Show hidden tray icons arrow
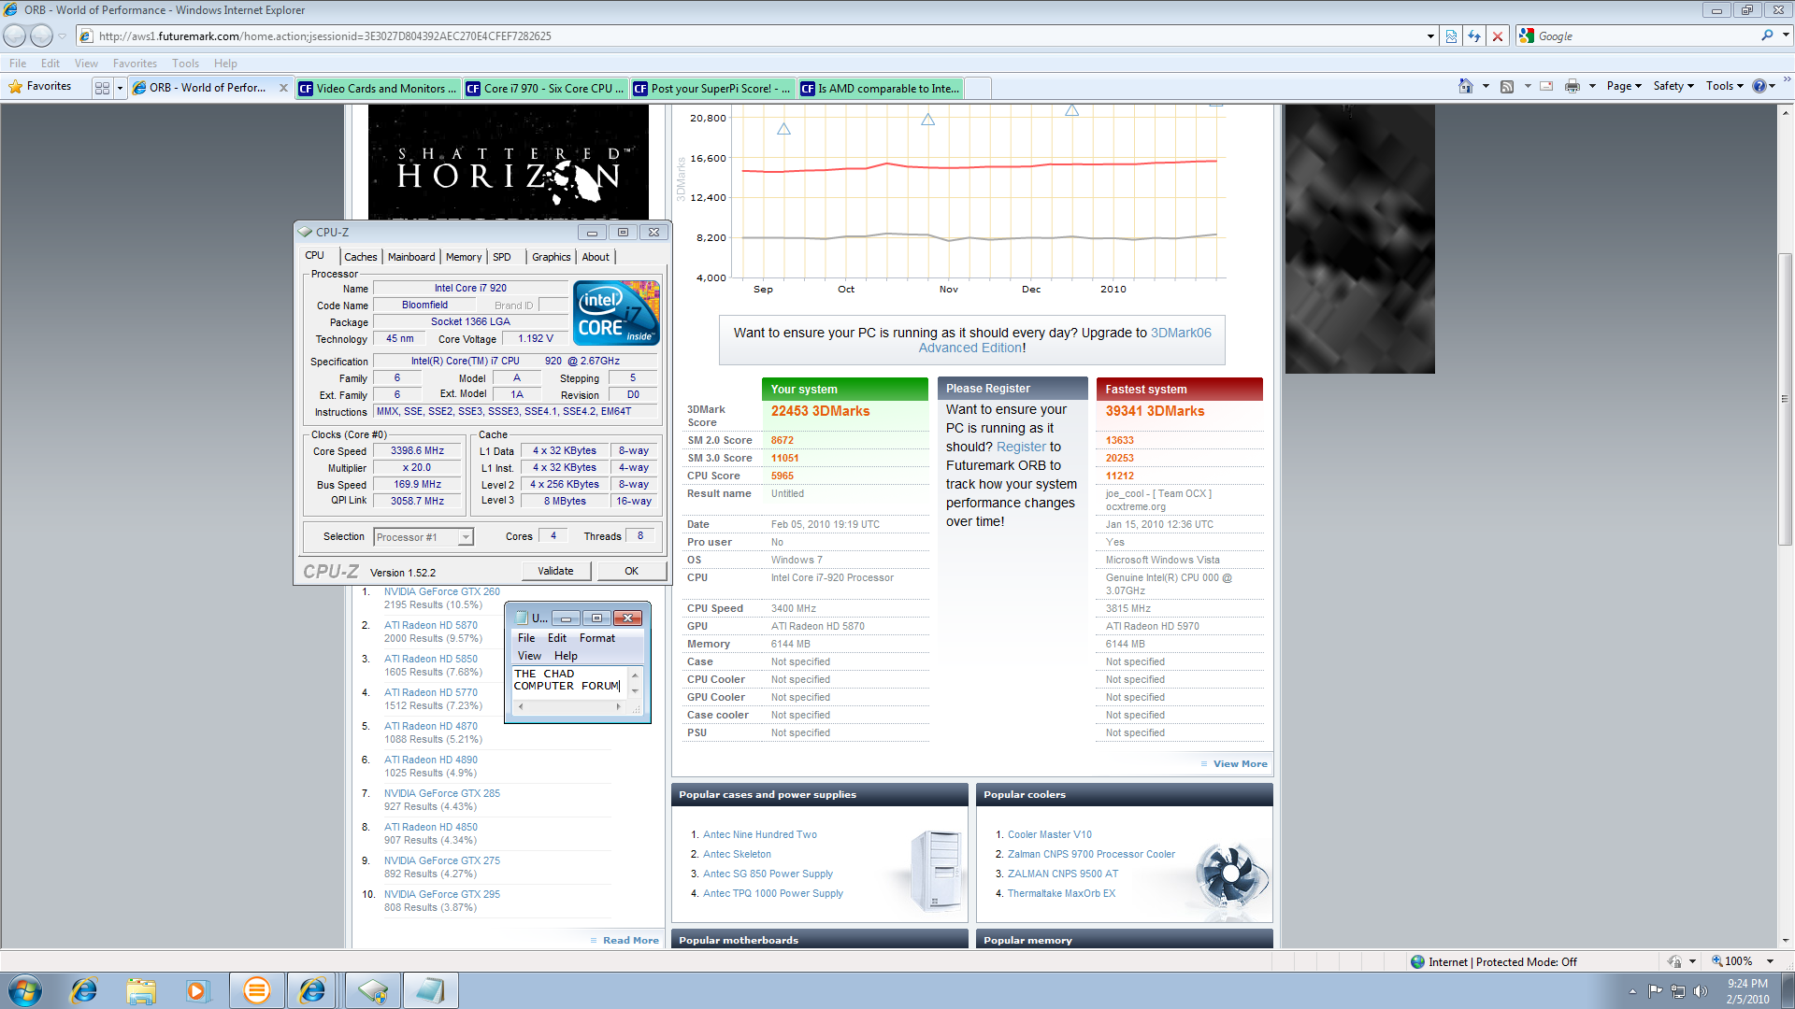 pyautogui.click(x=1632, y=991)
